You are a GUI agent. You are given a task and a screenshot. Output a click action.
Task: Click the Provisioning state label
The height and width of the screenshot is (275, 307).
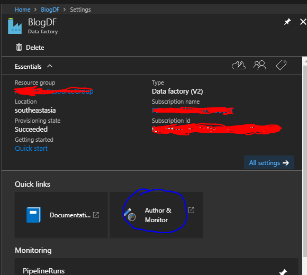38,121
